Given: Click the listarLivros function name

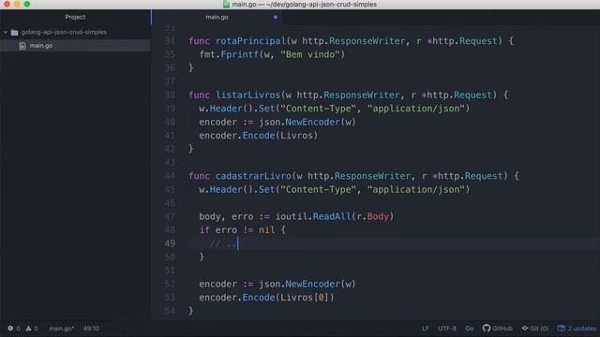Looking at the screenshot, I should [x=247, y=95].
